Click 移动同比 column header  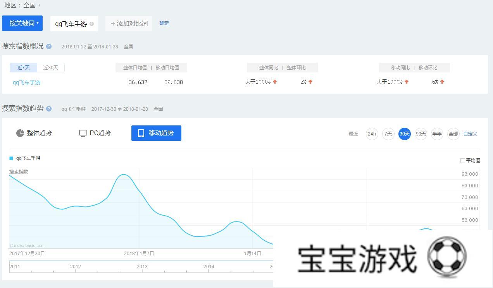pos(400,68)
